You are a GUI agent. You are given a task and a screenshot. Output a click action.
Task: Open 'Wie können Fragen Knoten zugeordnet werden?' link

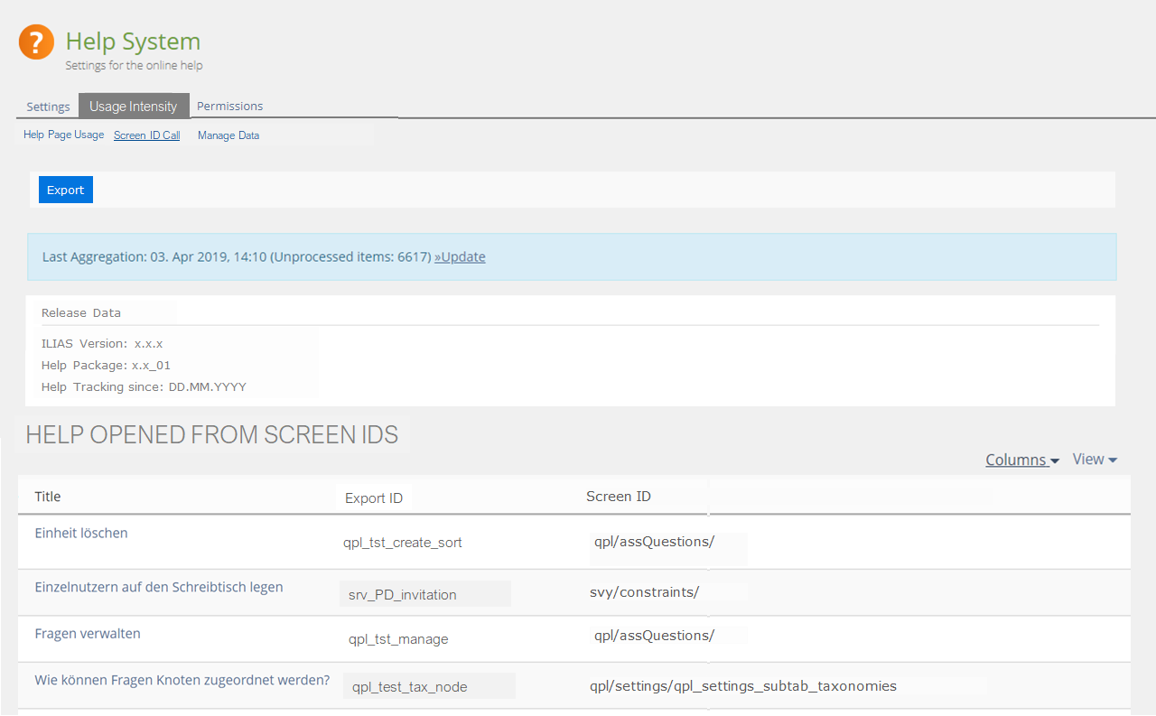182,680
